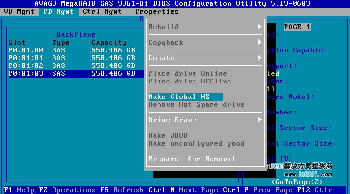Viewport: 350px width, 194px height.
Task: Select drive row P0:01:00
Action: pos(72,50)
